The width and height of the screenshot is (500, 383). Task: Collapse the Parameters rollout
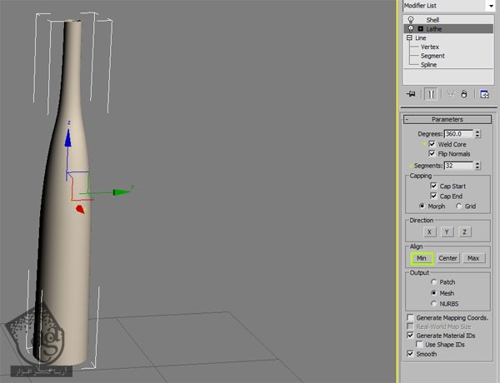pyautogui.click(x=407, y=119)
